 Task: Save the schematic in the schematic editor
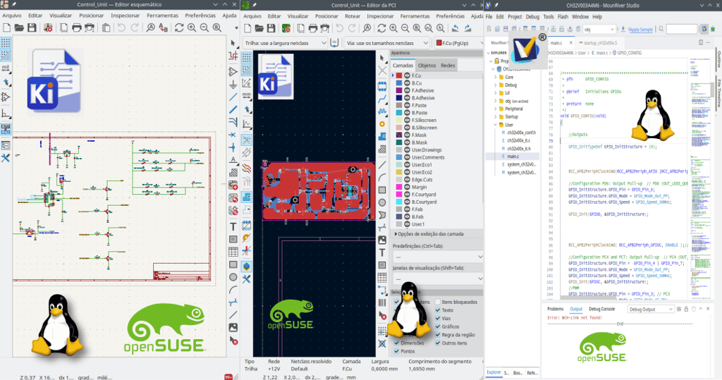32,27
